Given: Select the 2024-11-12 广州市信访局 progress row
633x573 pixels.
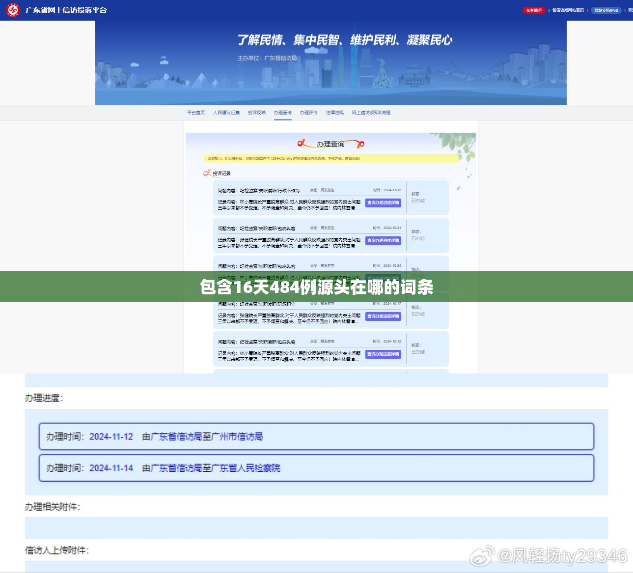Looking at the screenshot, I should tap(316, 436).
